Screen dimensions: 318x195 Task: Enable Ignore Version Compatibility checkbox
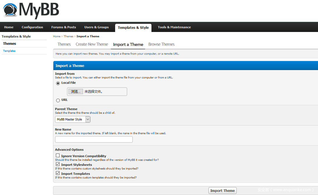coord(58,155)
